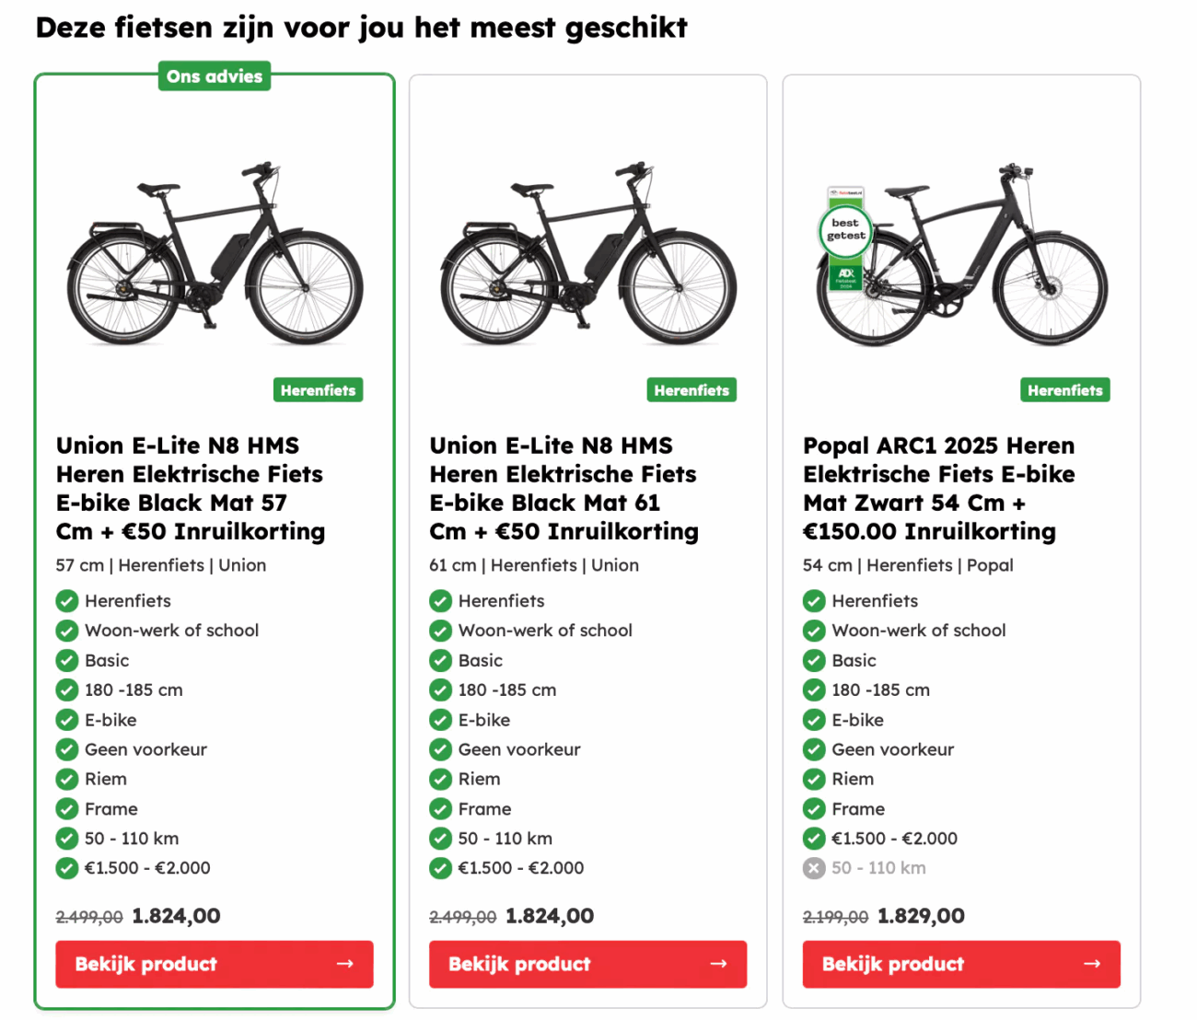Click the 'Ons advies' label on first card

[x=215, y=76]
